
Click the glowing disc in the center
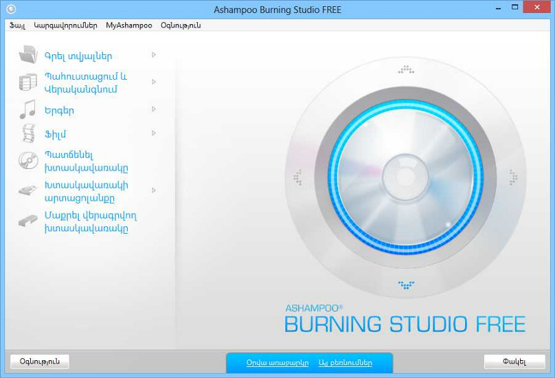[x=406, y=177]
